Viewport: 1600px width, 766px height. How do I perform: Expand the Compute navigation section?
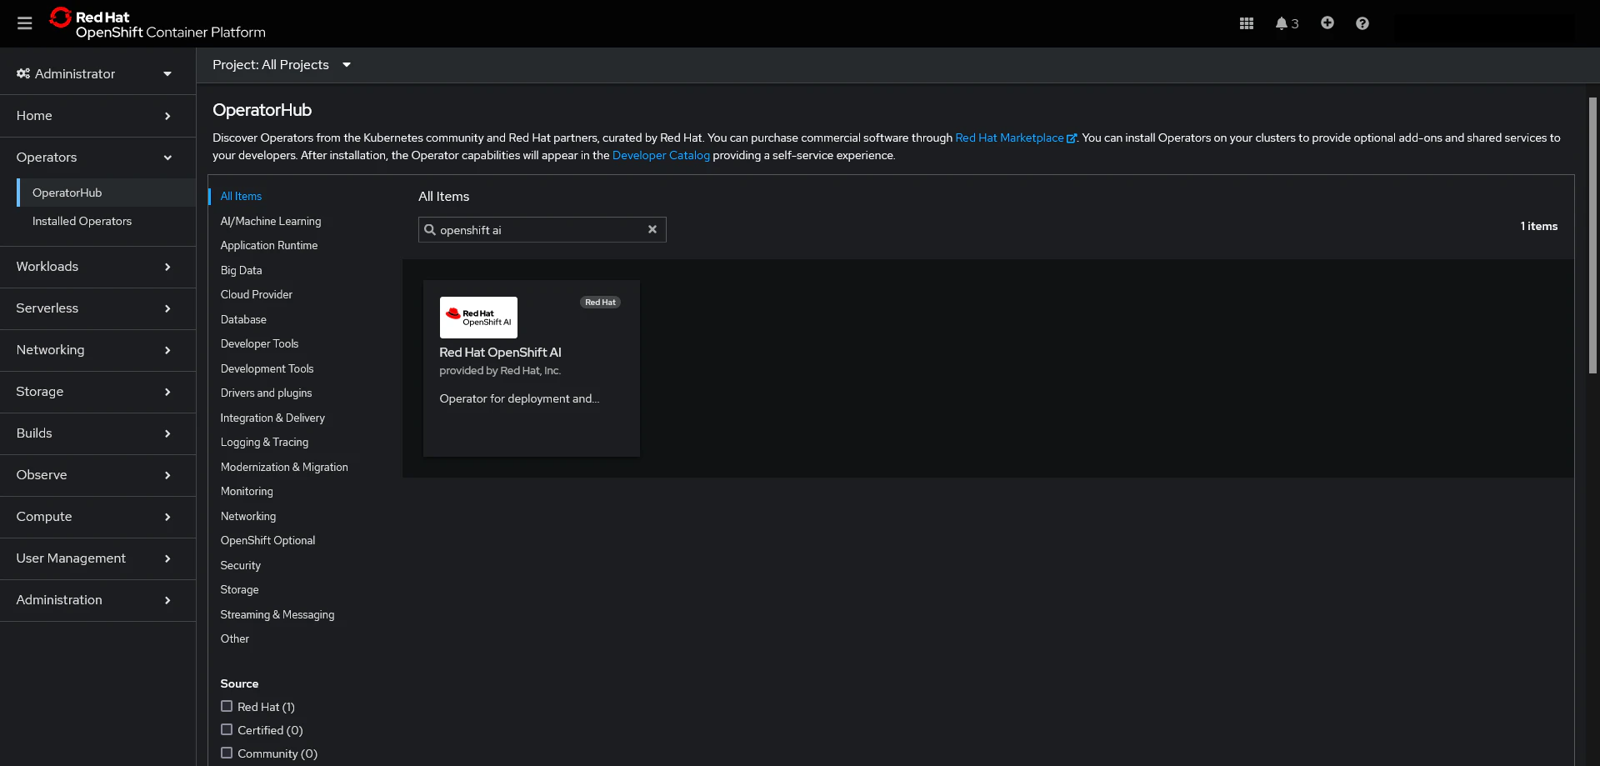click(97, 517)
